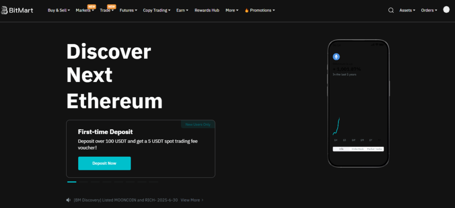Open the Assets dropdown

[x=407, y=11]
